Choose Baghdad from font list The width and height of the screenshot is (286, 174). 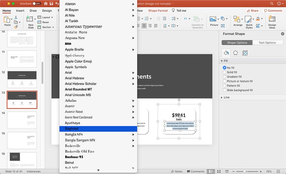pos(98,129)
